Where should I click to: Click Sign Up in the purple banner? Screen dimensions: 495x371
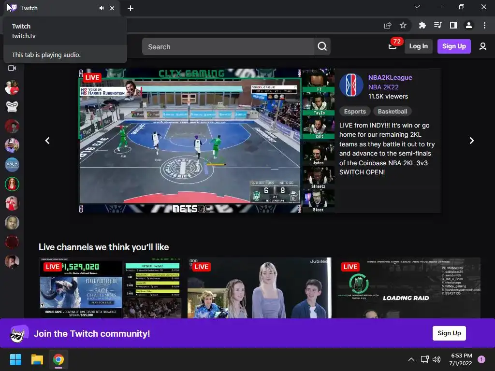(449, 333)
